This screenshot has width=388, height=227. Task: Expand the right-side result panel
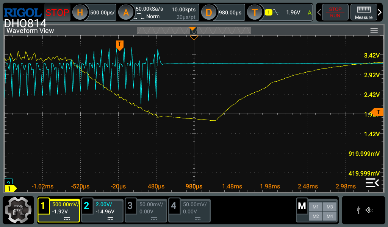pyautogui.click(x=372, y=183)
